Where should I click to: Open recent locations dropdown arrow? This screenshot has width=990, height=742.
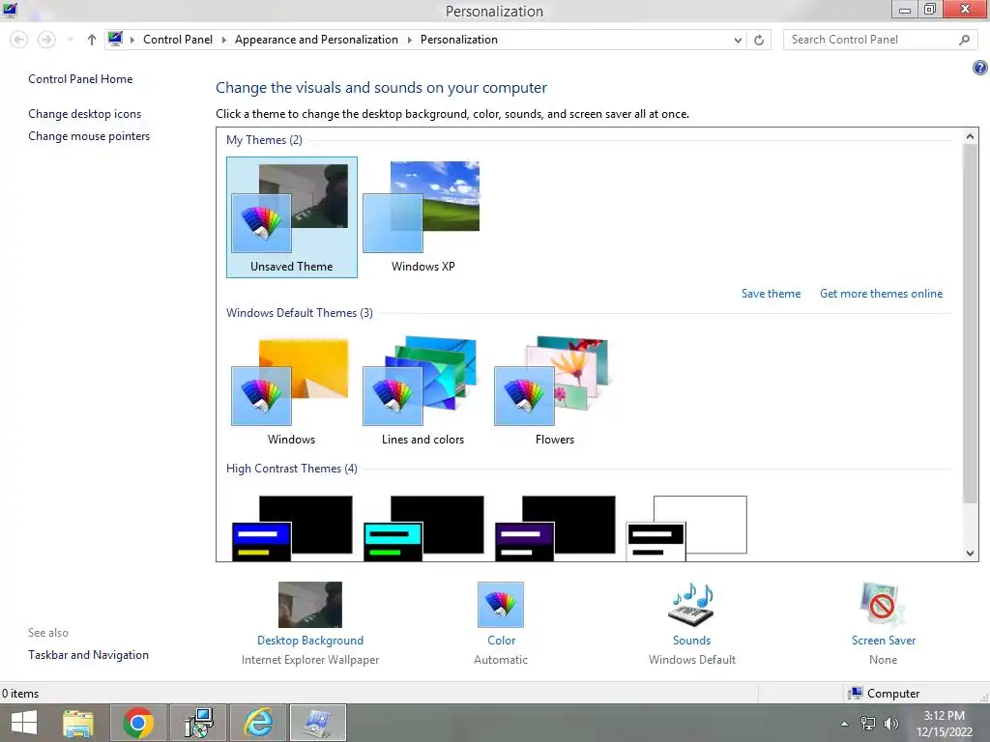click(x=70, y=40)
